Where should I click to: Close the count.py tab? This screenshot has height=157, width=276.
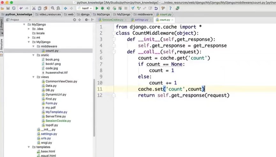click(x=172, y=20)
